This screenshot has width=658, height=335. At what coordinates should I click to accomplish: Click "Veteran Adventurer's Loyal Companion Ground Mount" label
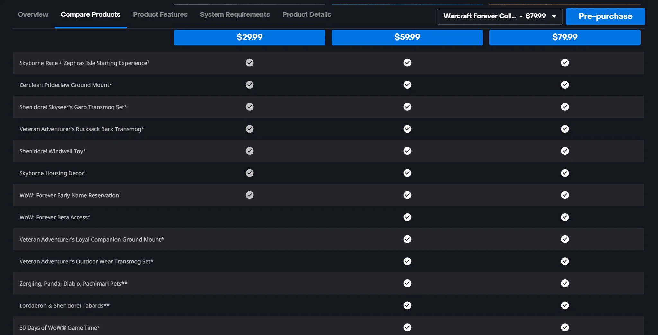92,240
